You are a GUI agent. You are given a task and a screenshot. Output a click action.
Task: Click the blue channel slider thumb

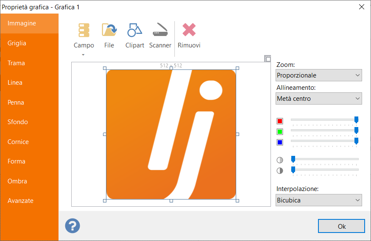356,141
